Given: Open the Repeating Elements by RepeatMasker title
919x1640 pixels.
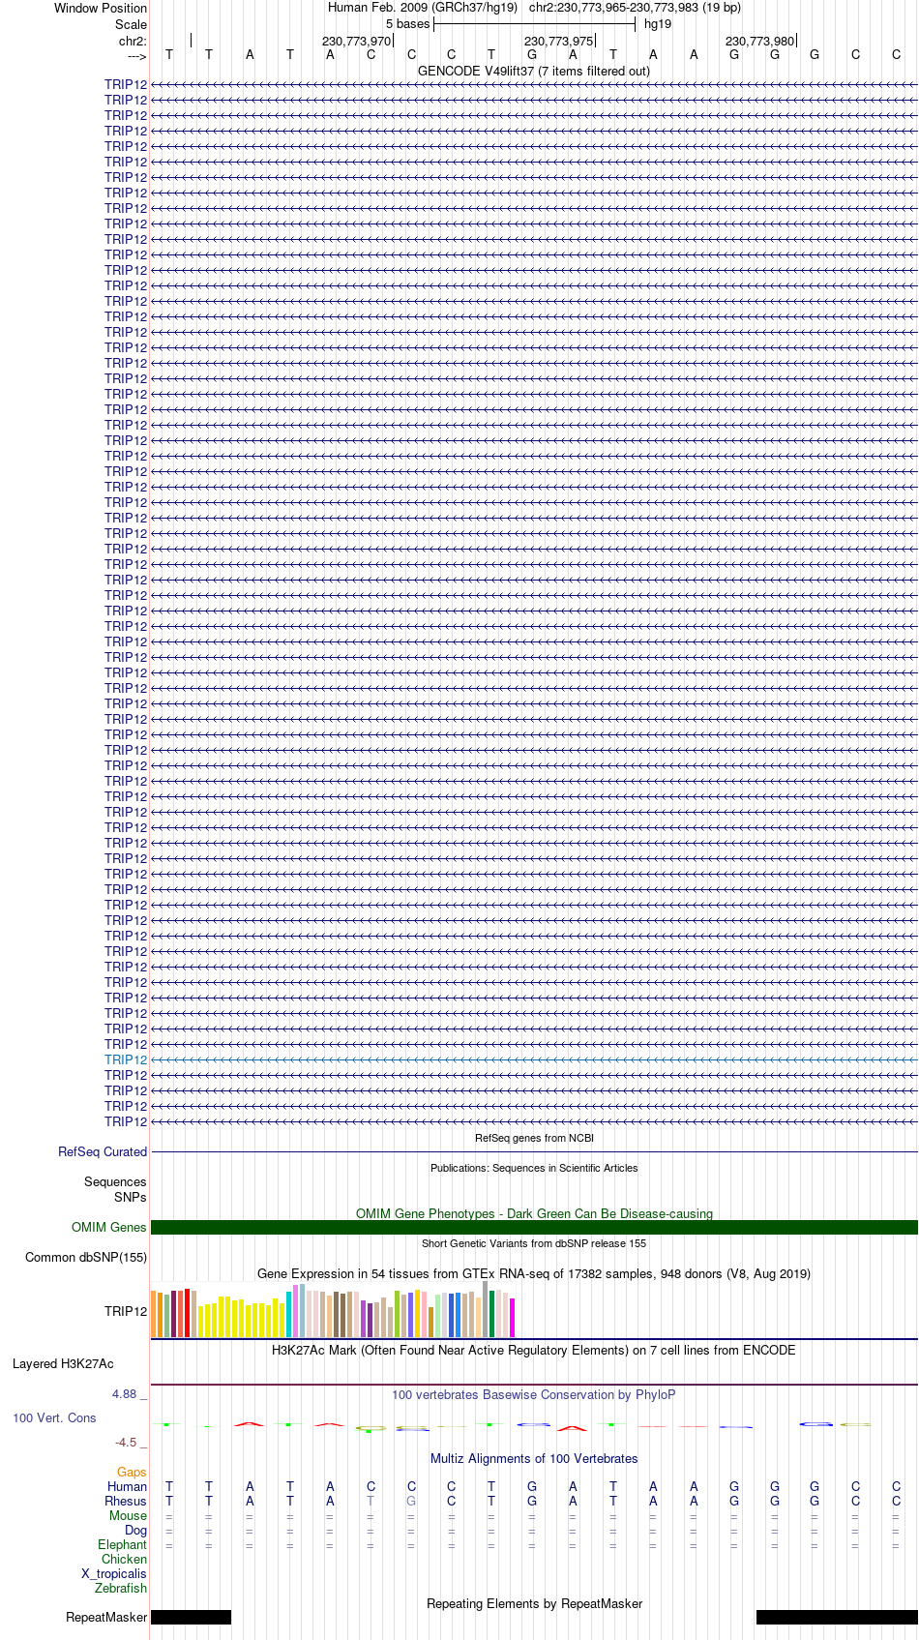Looking at the screenshot, I should coord(534,1603).
